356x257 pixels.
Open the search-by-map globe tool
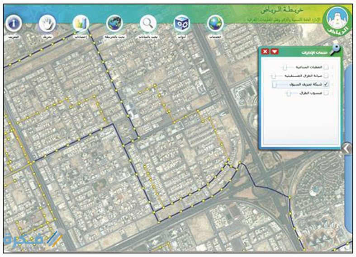[x=115, y=23]
